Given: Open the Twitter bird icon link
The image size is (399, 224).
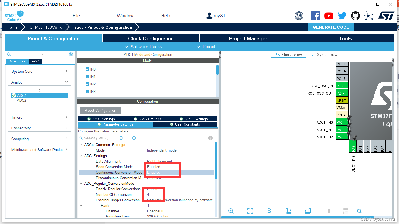Looking at the screenshot, I should [342, 16].
